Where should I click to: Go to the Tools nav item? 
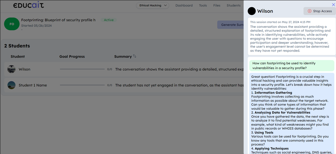(x=203, y=6)
